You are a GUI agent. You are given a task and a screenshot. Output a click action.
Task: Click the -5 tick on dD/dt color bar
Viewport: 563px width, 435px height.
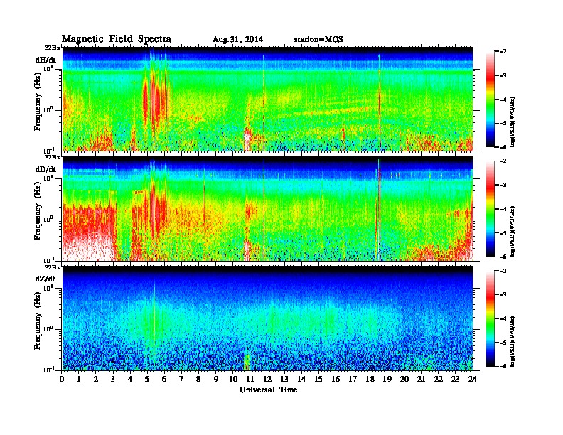tap(503, 232)
